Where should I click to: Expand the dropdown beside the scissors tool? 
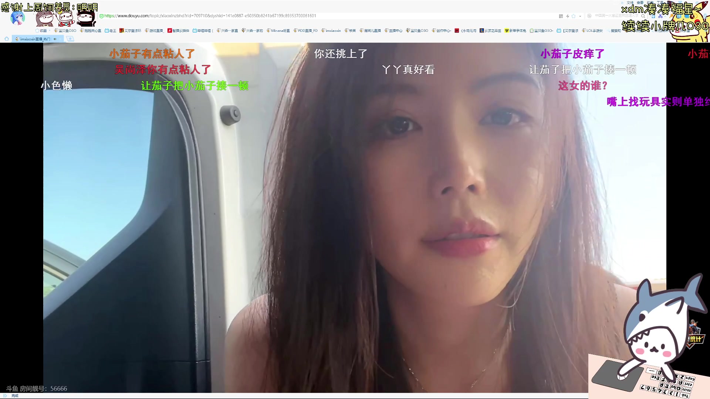[x=665, y=16]
